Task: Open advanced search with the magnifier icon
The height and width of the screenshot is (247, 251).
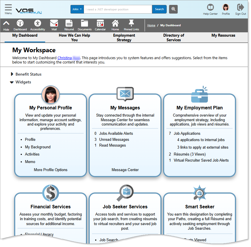Action: 173,9
